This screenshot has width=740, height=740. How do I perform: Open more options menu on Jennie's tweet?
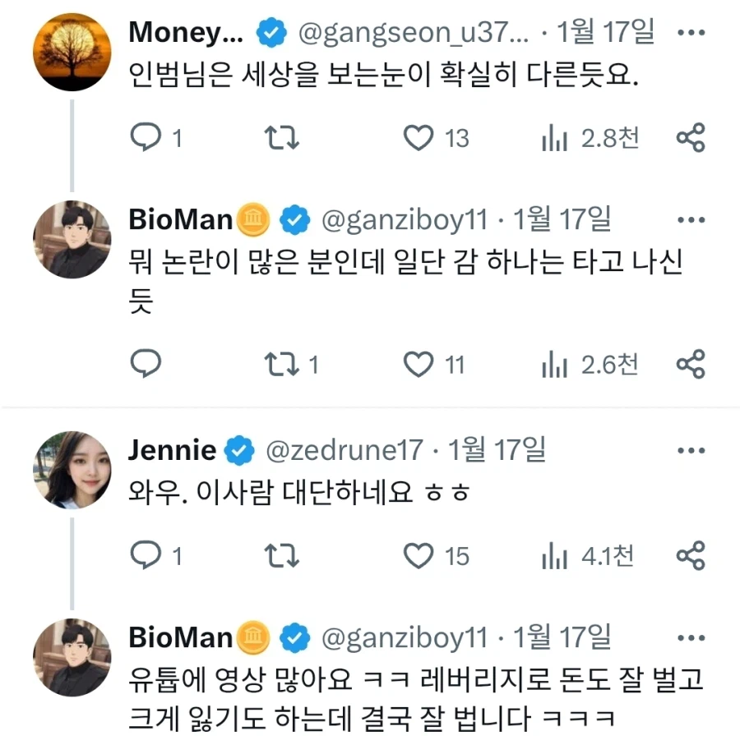691,450
